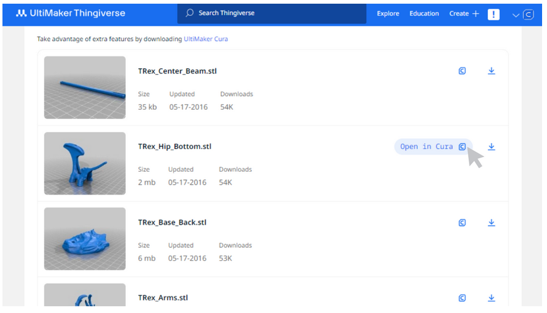Click TRex_Hip_Bottom's 54K downloads value

(x=226, y=182)
